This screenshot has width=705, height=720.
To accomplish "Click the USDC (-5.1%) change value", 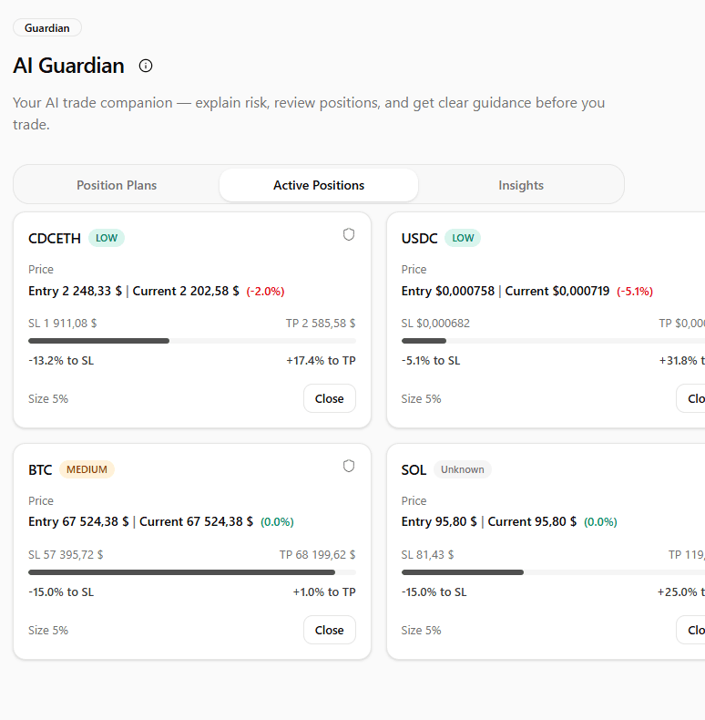I will tap(635, 292).
